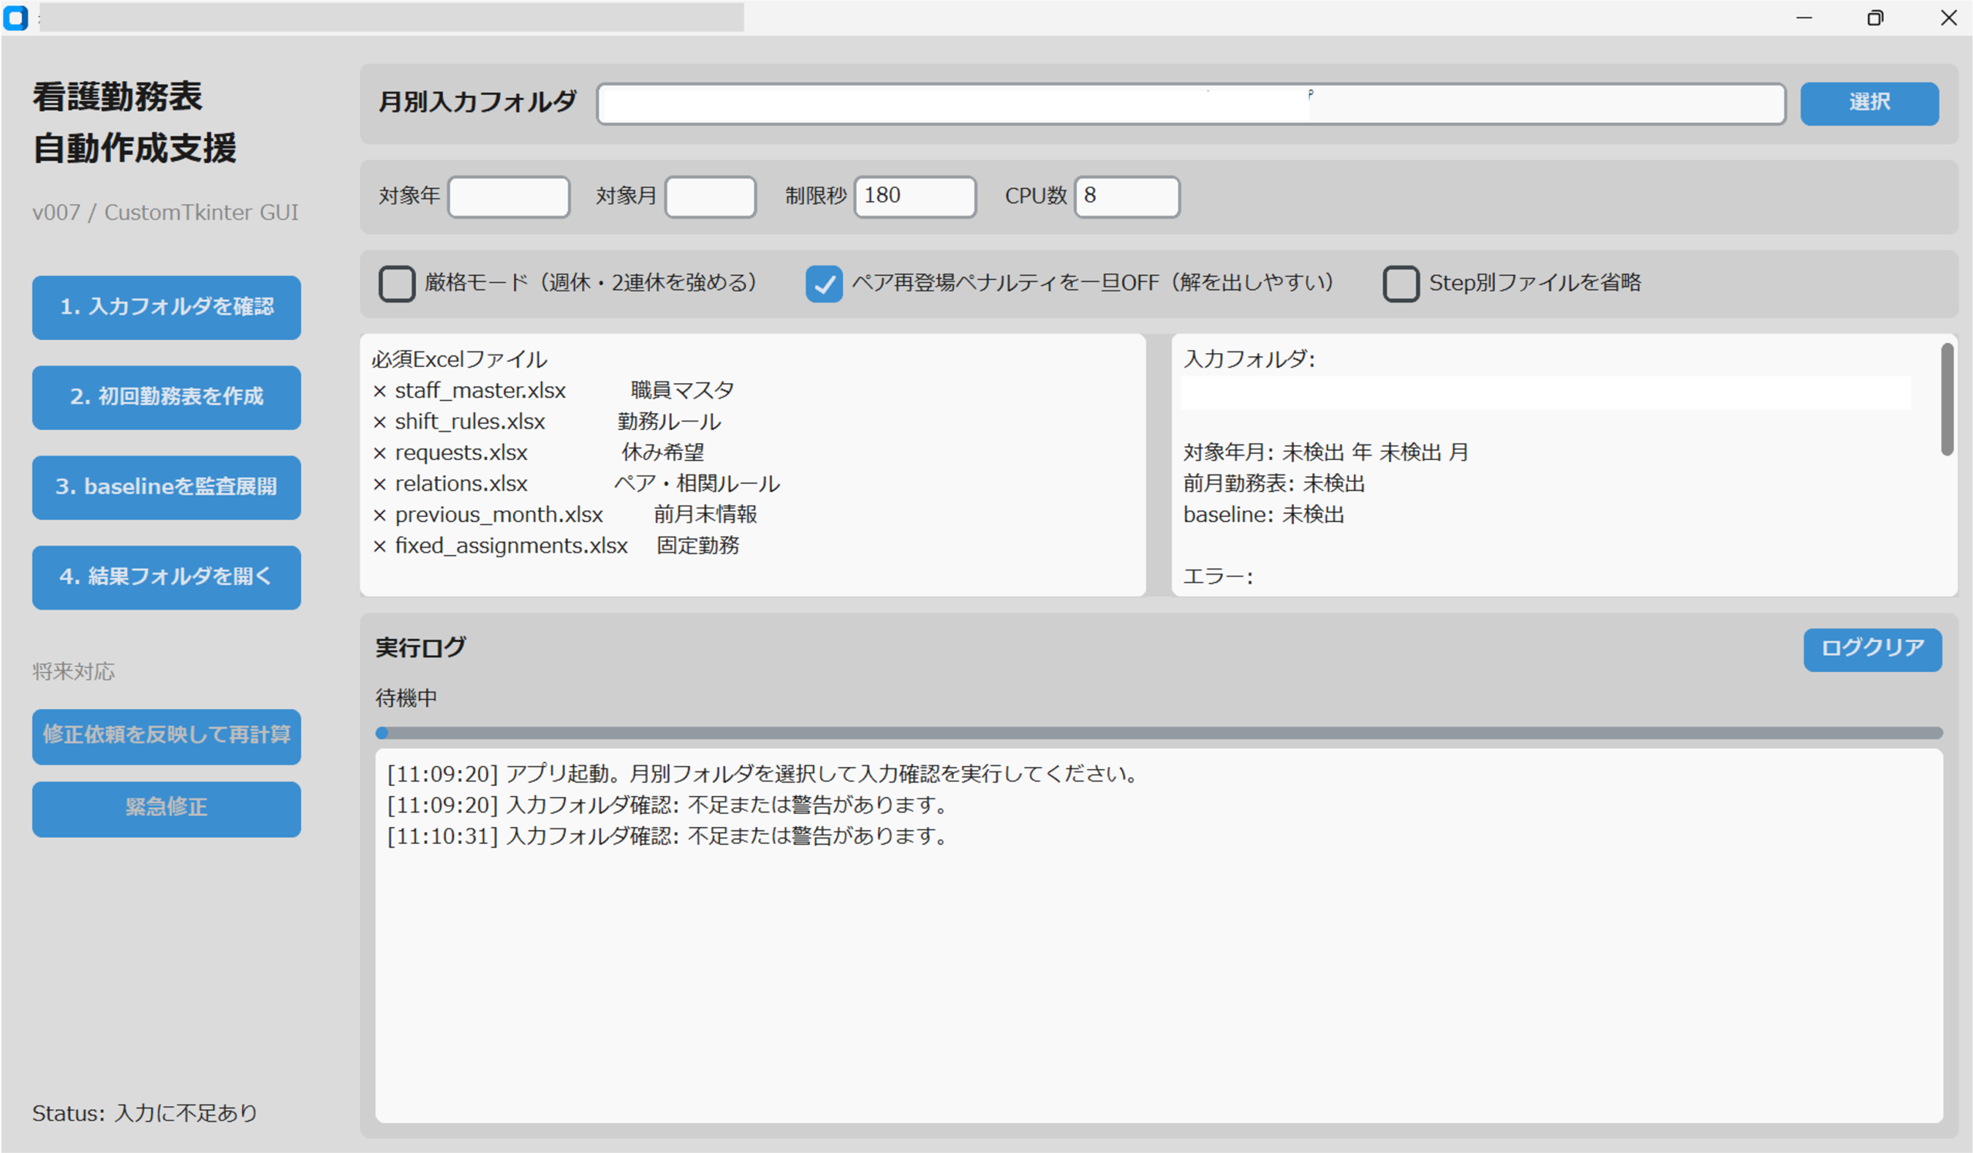Click log line 'アプリ起動。月別フォルダを選択…'

point(764,773)
